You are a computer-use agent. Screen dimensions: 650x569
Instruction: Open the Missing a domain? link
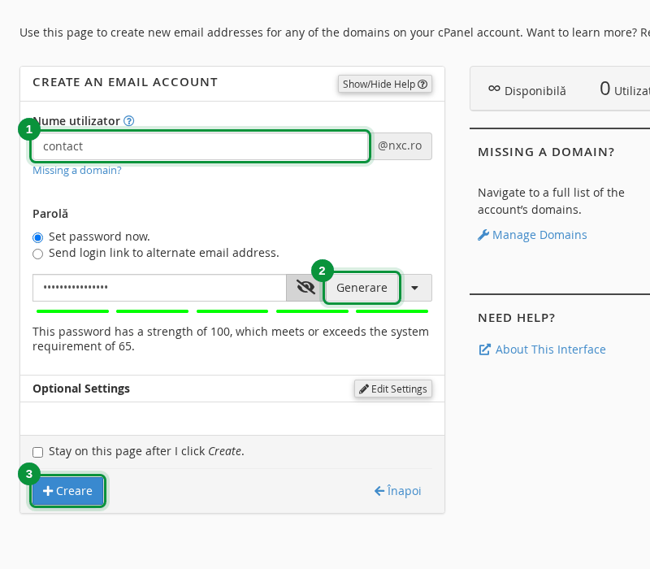77,171
